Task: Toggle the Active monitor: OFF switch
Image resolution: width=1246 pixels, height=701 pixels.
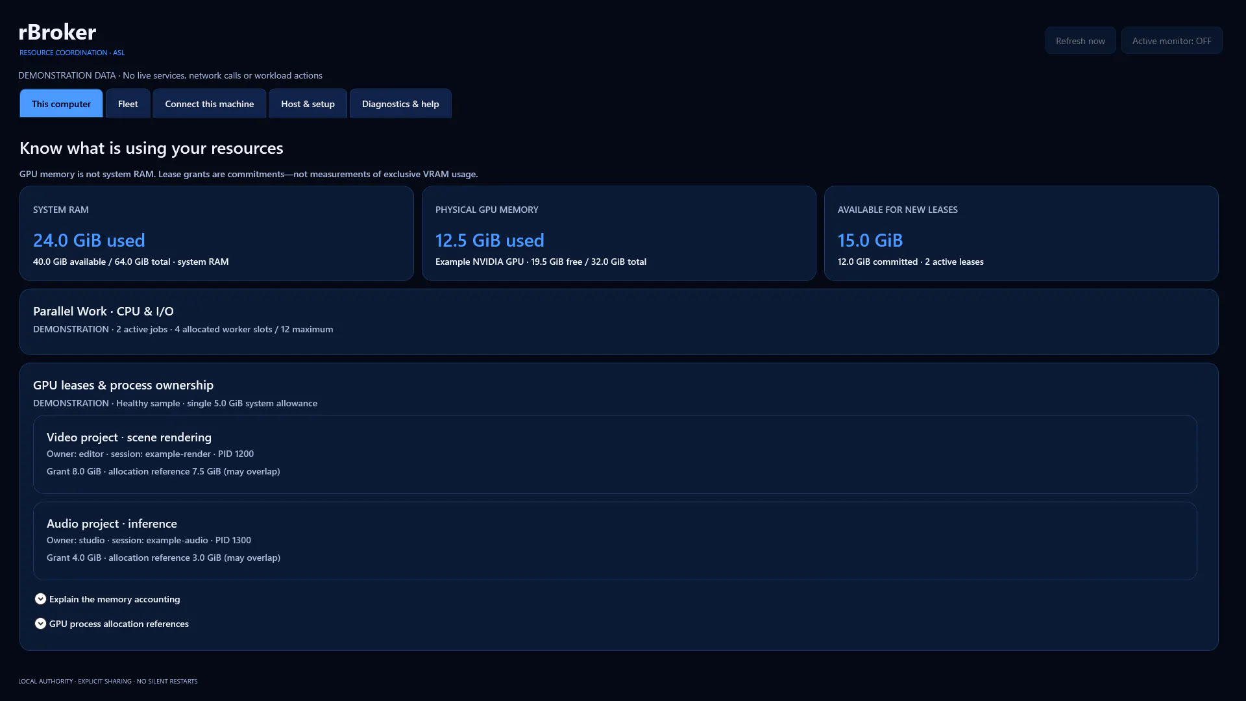Action: 1171,40
